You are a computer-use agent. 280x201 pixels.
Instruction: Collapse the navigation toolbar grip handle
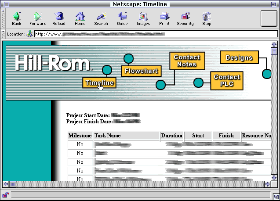coord(3,18)
